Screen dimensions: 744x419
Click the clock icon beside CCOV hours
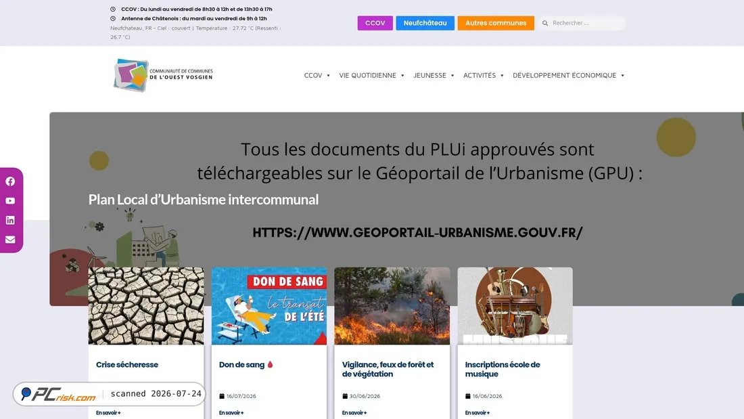pyautogui.click(x=113, y=9)
